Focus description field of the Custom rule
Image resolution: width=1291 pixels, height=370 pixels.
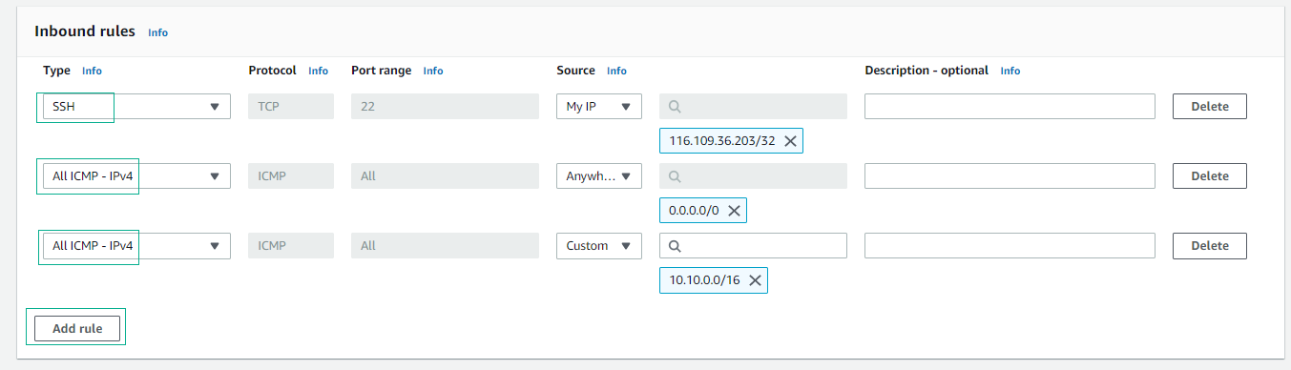point(1010,245)
